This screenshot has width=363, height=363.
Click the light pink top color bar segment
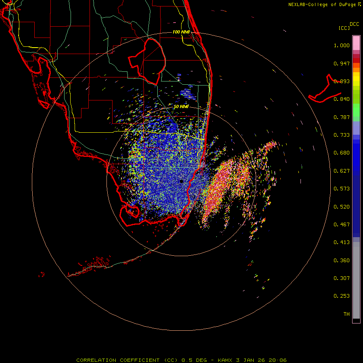[356, 43]
